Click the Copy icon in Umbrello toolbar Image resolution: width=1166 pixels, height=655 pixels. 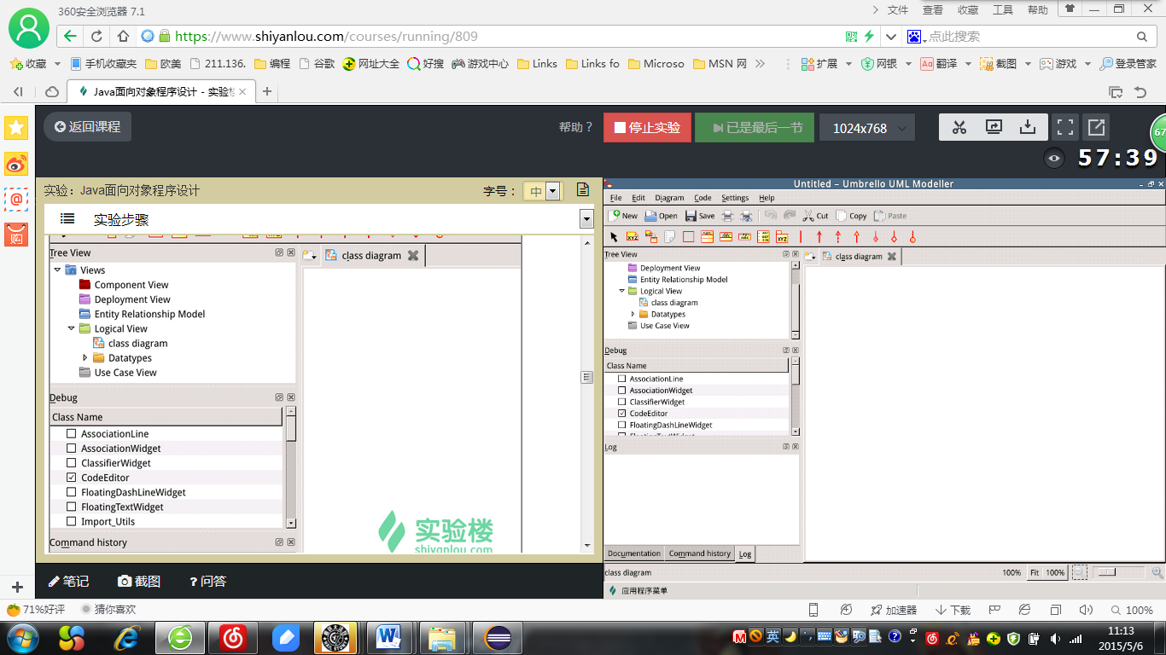coord(842,216)
